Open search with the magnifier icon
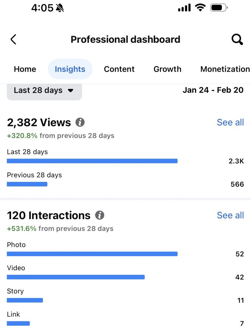 click(237, 40)
